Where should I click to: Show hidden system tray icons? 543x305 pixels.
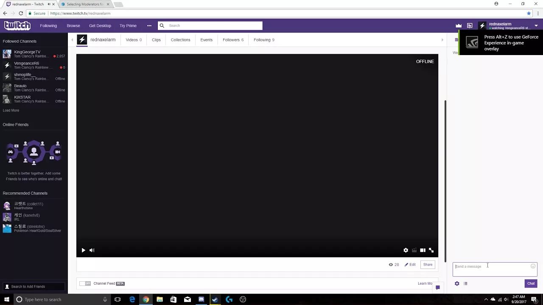pos(486,299)
